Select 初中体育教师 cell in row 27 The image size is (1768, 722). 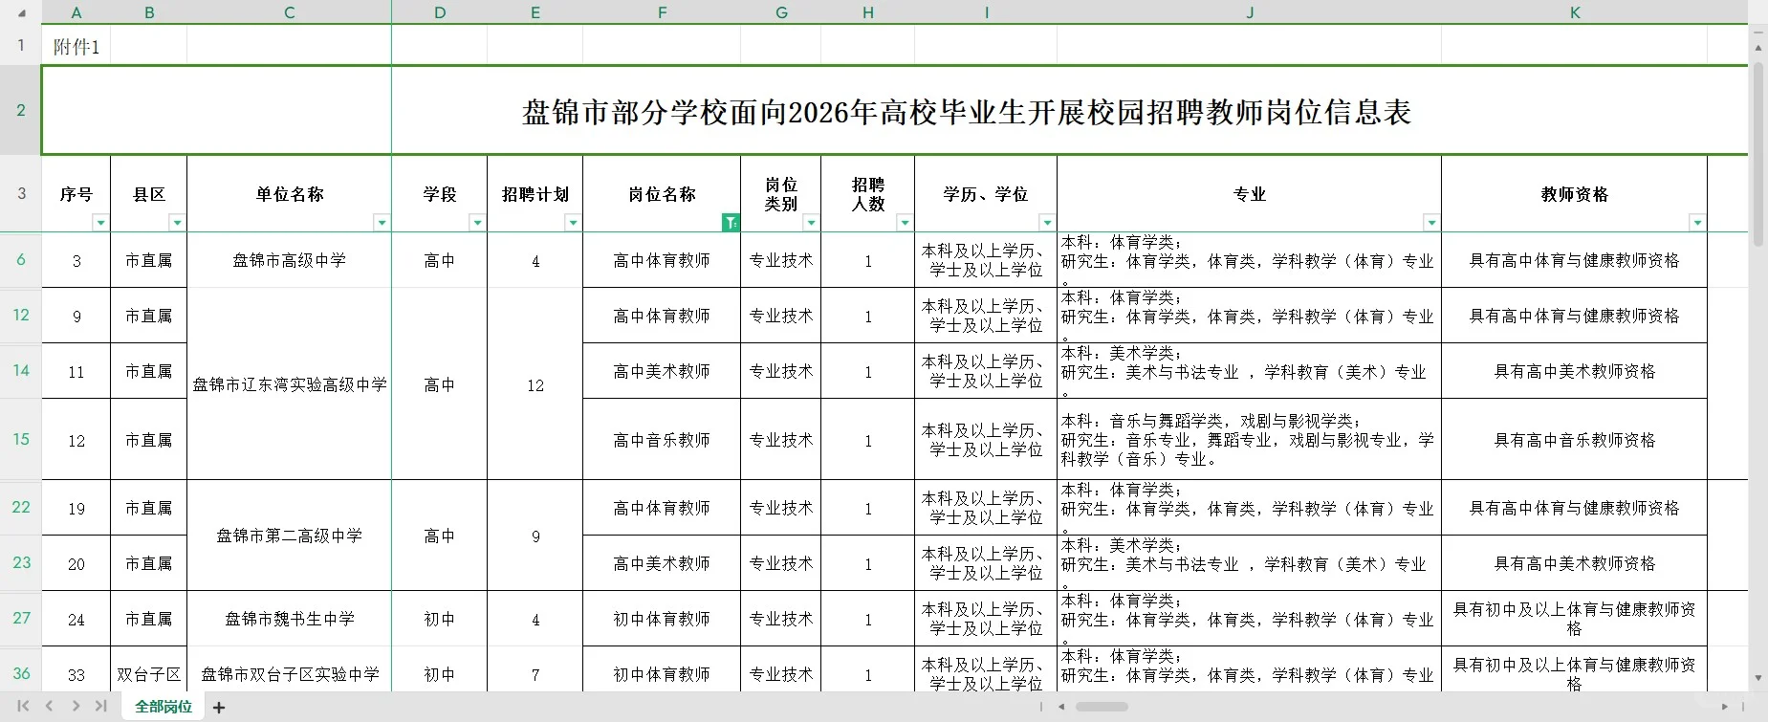click(662, 619)
